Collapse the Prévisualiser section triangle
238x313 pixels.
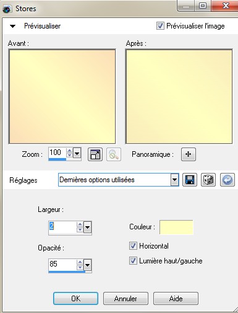(x=13, y=26)
